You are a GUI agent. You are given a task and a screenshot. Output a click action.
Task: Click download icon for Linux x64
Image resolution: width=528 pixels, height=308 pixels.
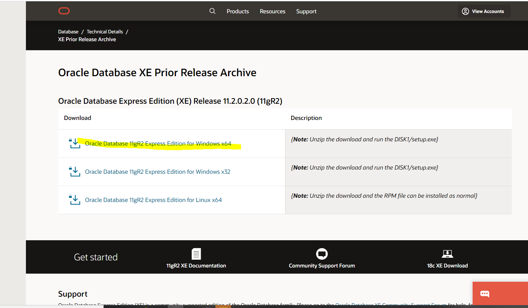click(x=75, y=200)
